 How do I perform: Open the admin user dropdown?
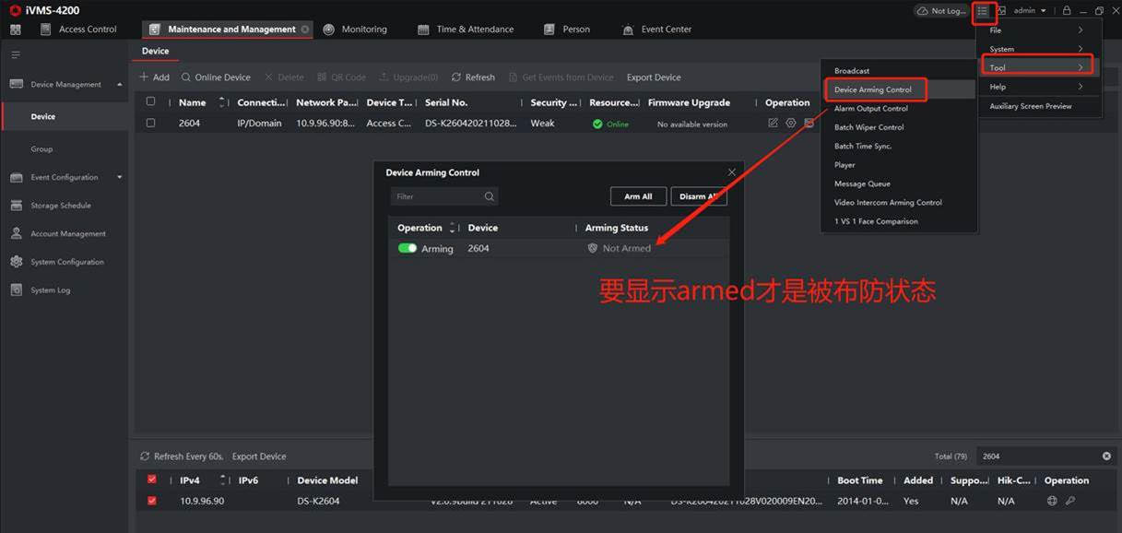[1030, 11]
